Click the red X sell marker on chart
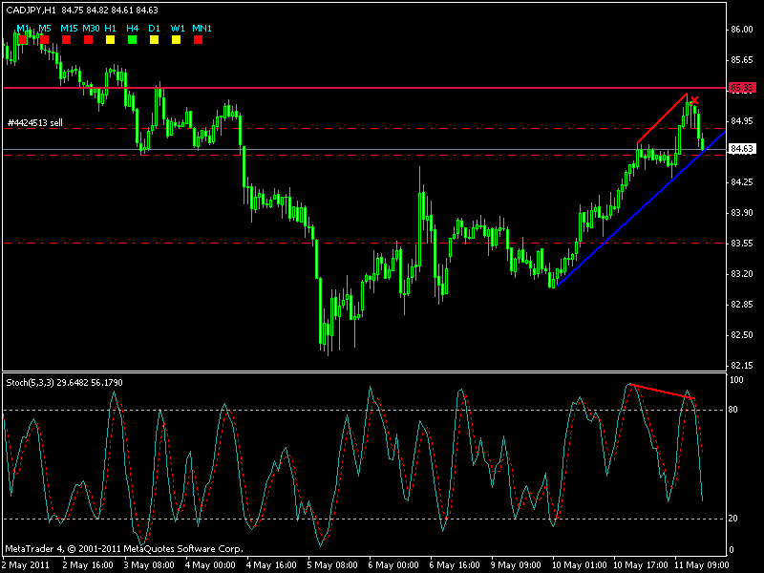Image resolution: width=764 pixels, height=573 pixels. pos(694,101)
